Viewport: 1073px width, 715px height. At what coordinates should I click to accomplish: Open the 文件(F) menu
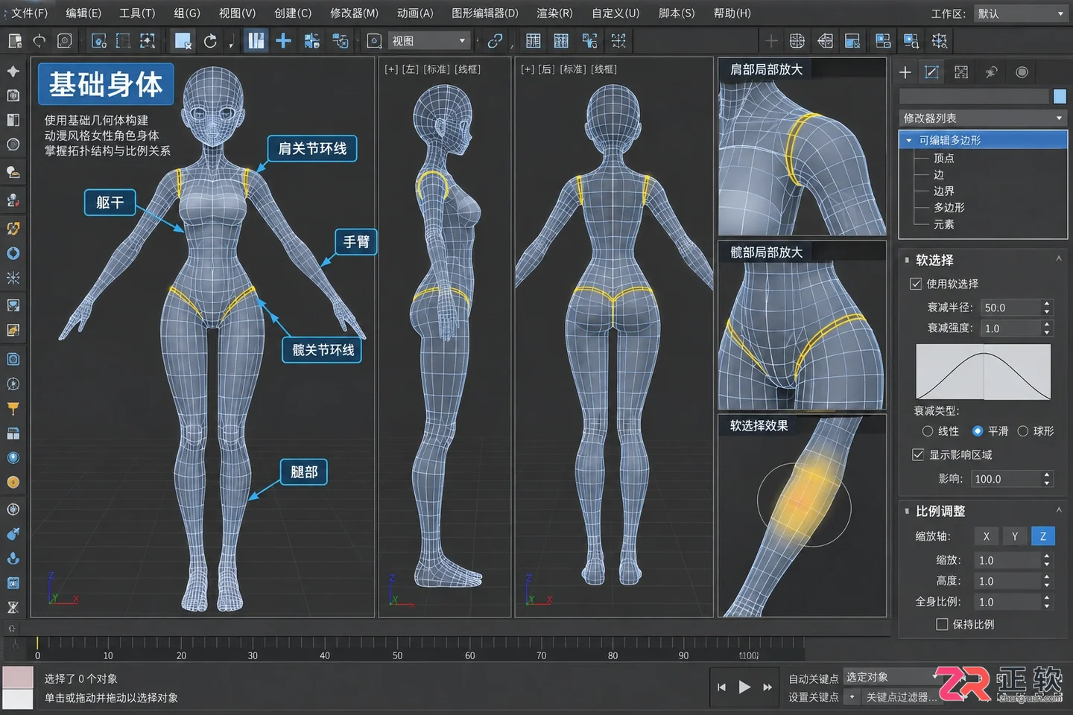tap(29, 13)
